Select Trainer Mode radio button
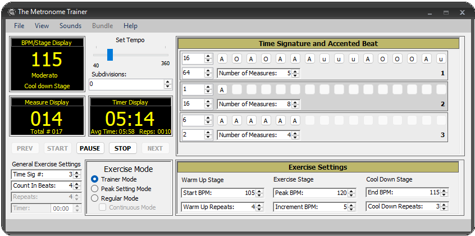Screen dimensions: 475x236 [x=95, y=179]
